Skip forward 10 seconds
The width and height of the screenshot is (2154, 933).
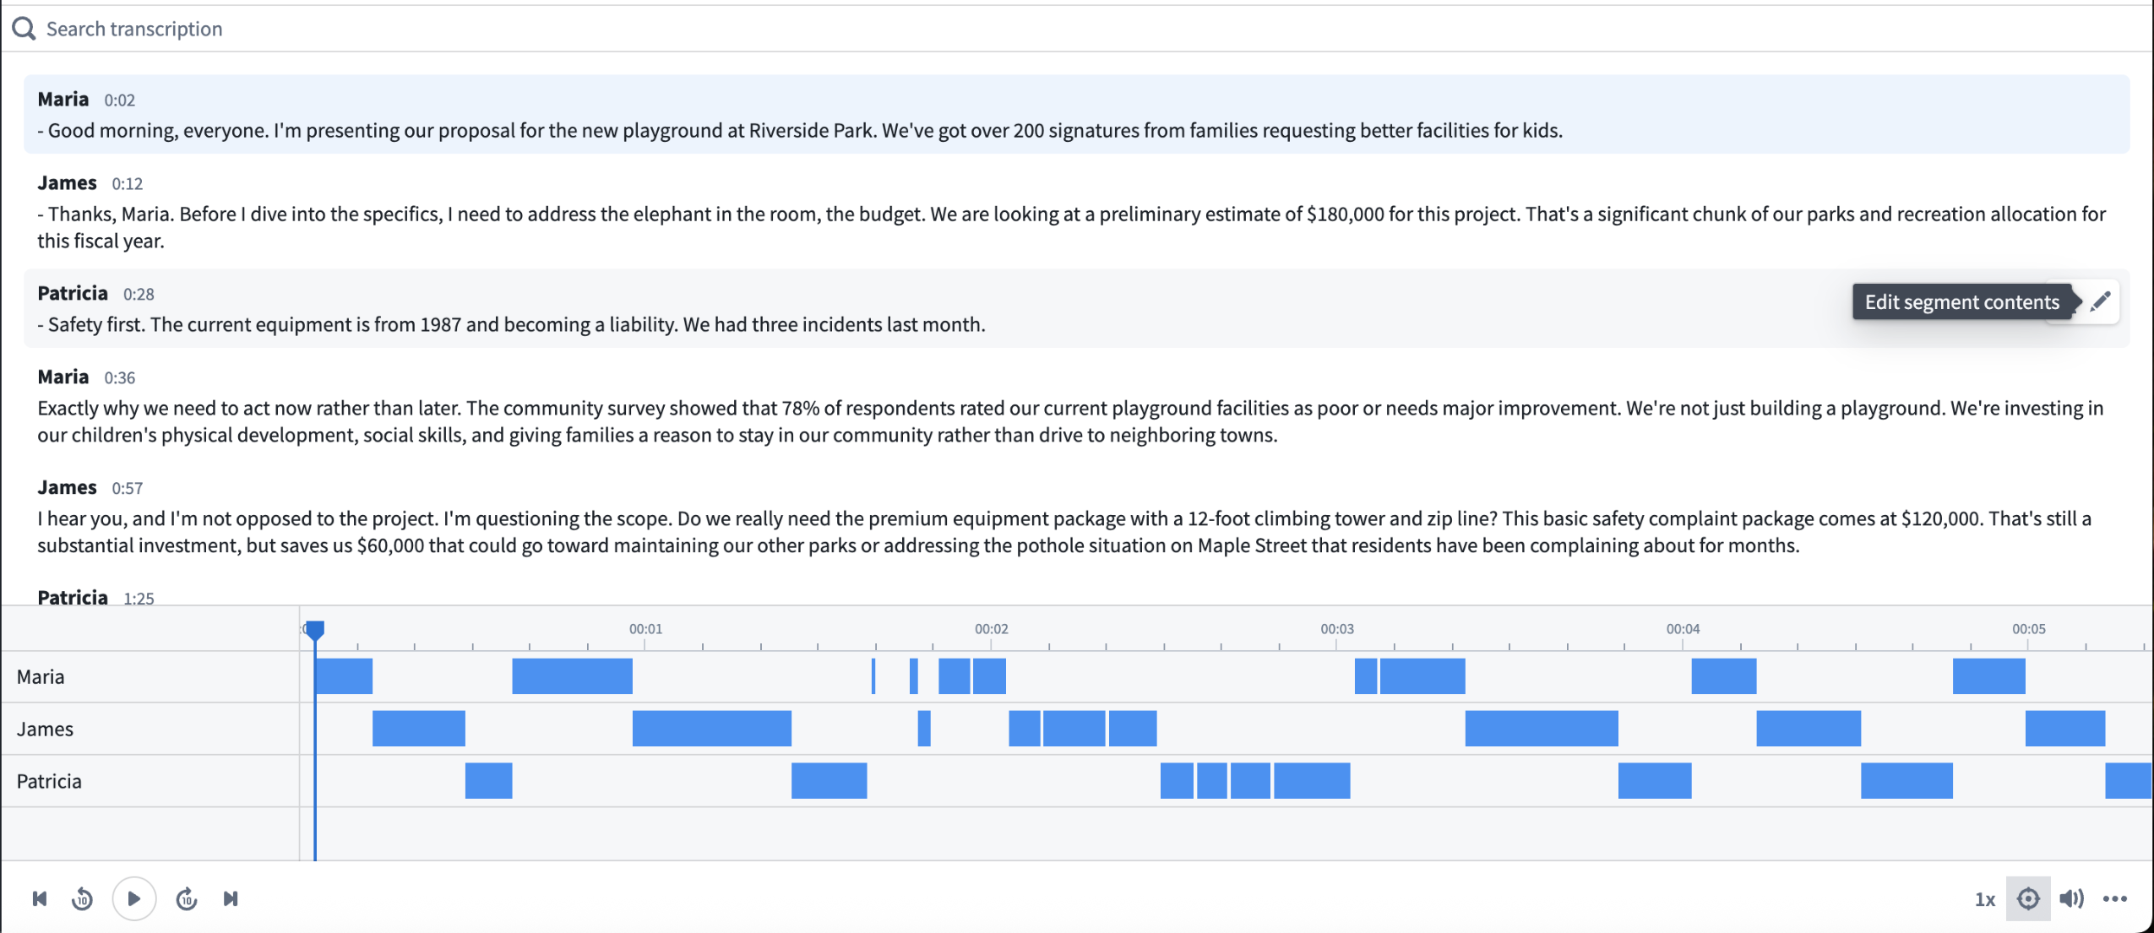[187, 898]
